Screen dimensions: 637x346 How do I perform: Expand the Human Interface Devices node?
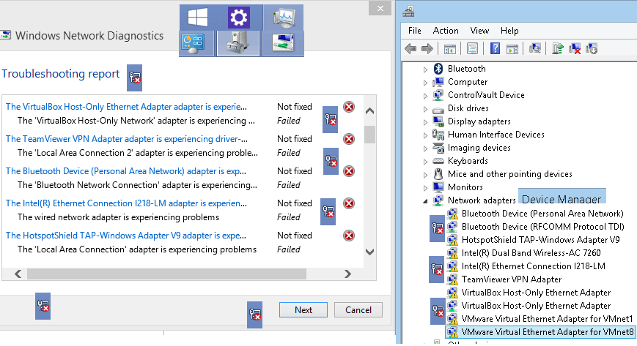pos(425,135)
